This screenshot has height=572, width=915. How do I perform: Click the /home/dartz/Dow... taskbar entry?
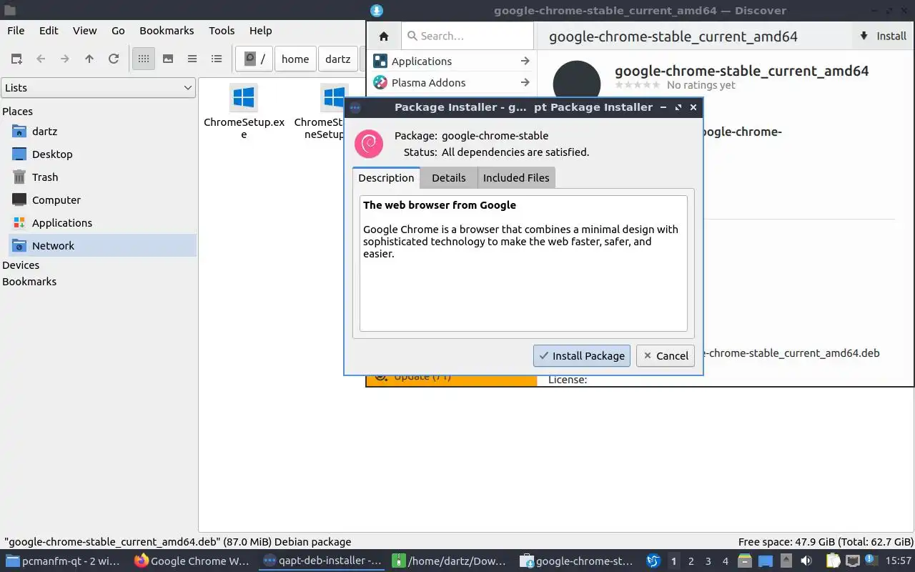point(449,561)
